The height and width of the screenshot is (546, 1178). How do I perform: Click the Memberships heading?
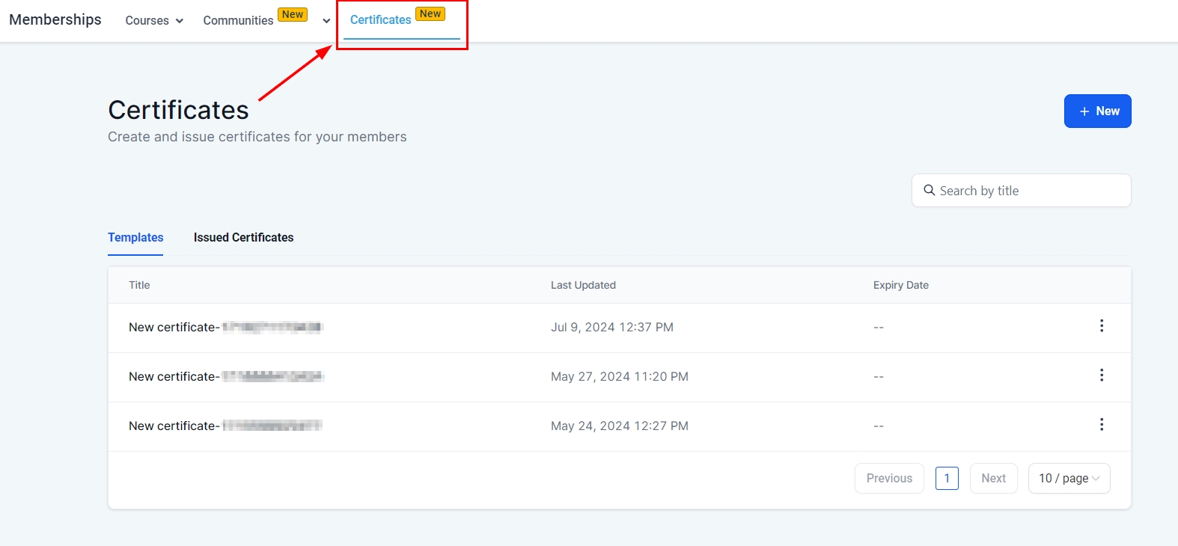55,20
